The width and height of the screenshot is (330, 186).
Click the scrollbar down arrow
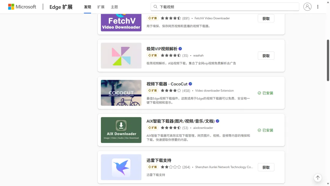click(x=328, y=184)
